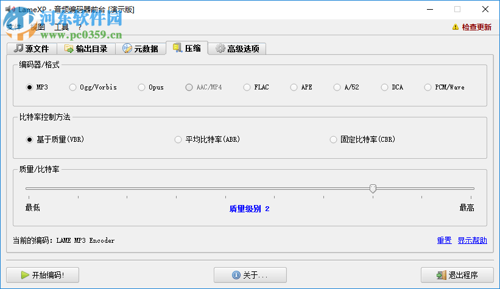Click the gear icon on 高级选项 tab

point(220,49)
